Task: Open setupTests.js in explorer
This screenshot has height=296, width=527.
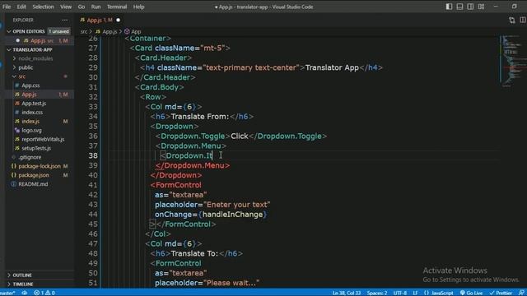Action: click(36, 148)
